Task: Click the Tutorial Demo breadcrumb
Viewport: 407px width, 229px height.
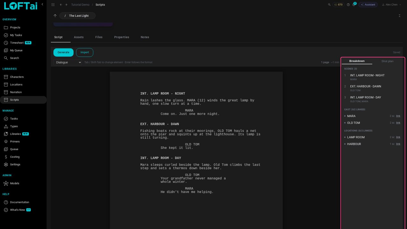Action: coord(80,5)
